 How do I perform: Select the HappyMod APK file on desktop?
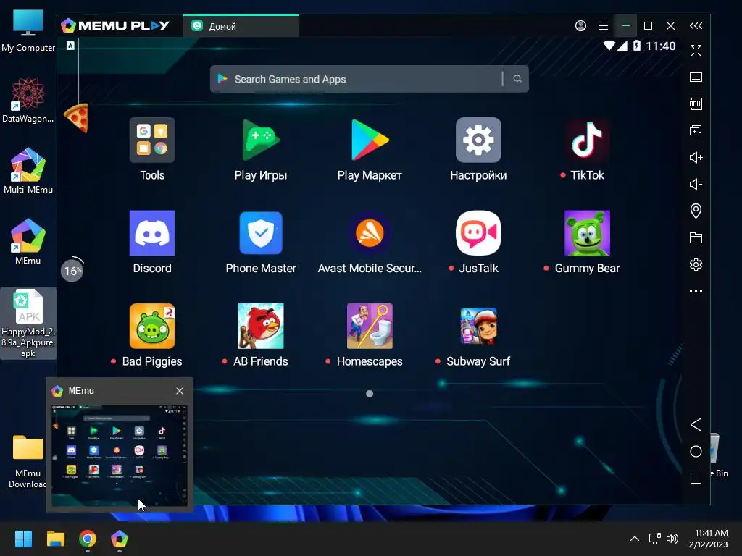point(28,324)
